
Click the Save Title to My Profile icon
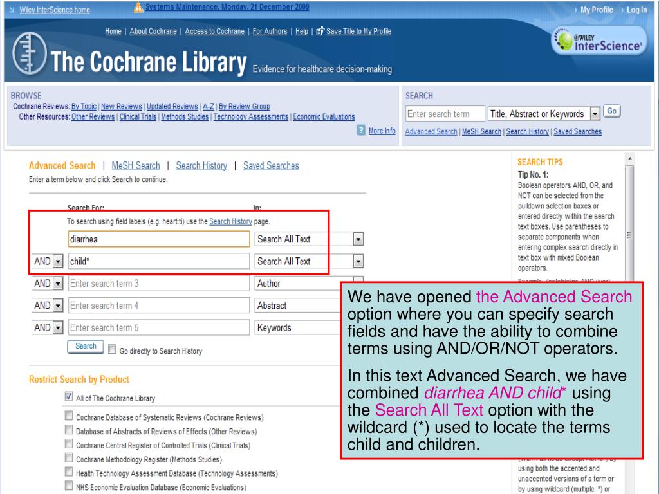[320, 31]
